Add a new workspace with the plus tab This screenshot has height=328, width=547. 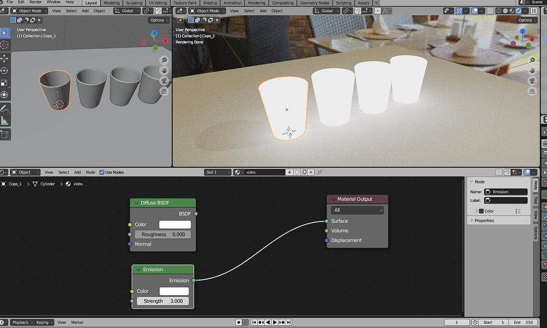[x=376, y=3]
